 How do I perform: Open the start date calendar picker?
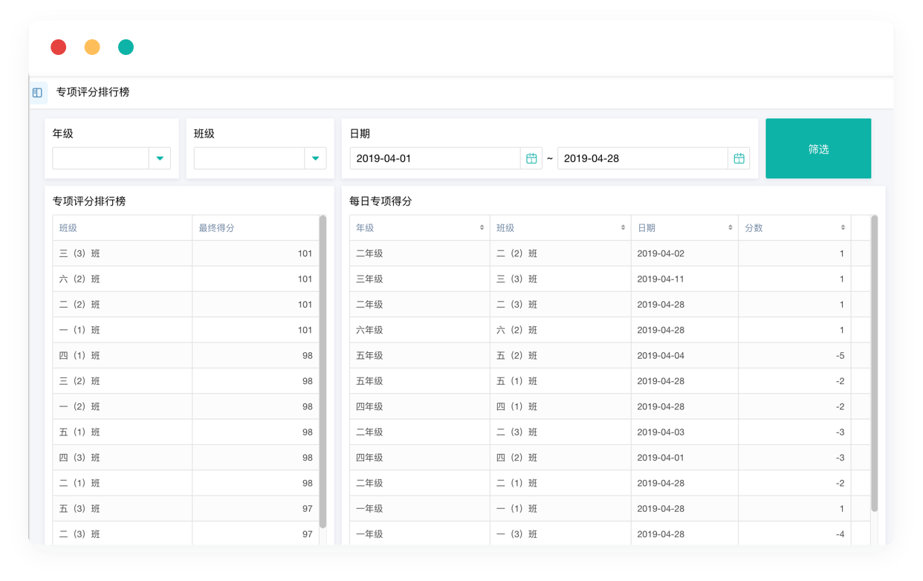coord(531,158)
